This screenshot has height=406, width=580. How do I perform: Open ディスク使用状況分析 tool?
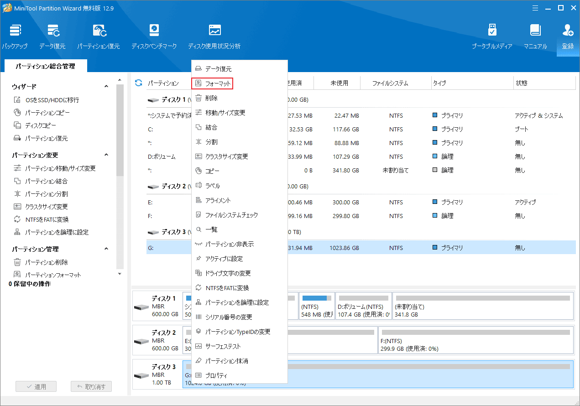(214, 37)
